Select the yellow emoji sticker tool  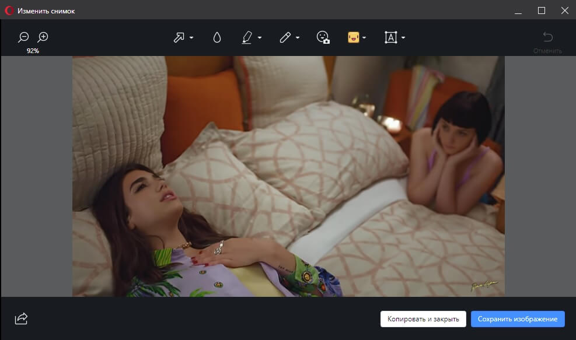(x=353, y=37)
